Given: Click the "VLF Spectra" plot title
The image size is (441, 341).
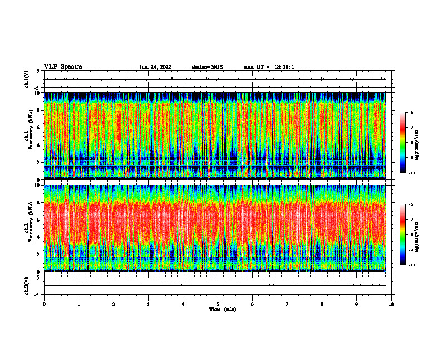Looking at the screenshot, I should click(63, 67).
